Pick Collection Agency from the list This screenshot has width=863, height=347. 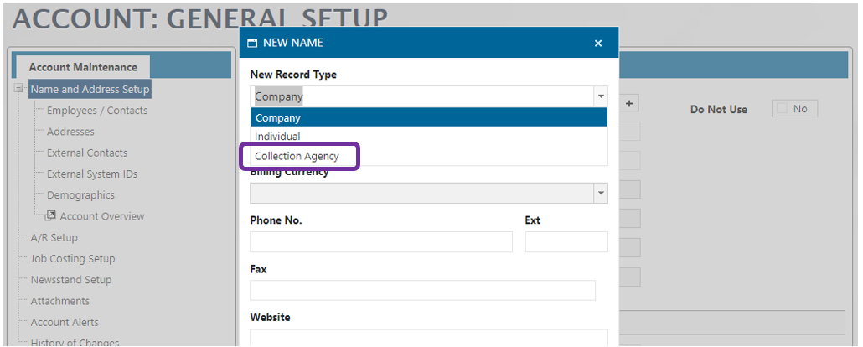coord(297,157)
